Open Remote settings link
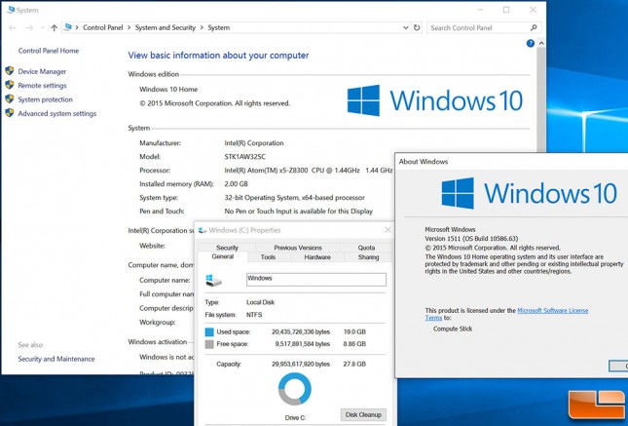628x426 pixels. tap(42, 86)
